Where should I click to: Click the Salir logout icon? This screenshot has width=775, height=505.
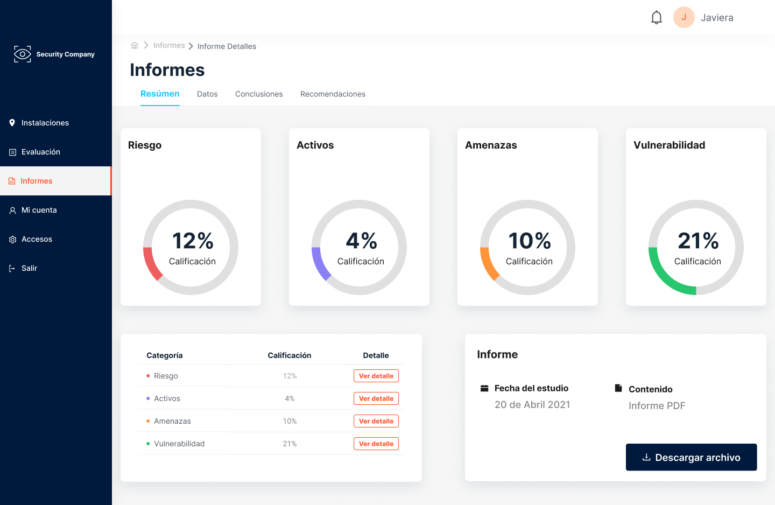[12, 269]
